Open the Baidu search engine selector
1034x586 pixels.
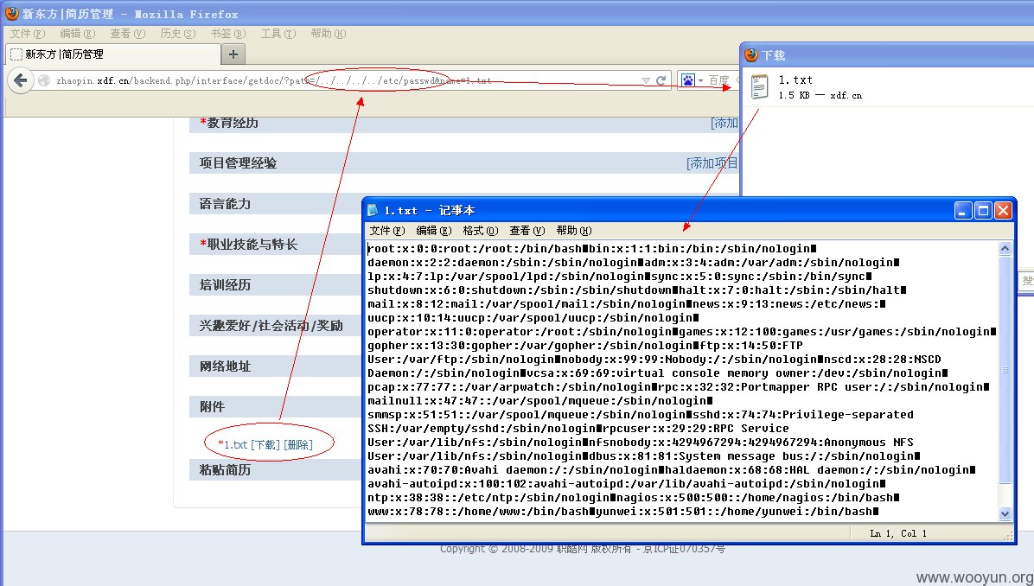click(x=691, y=80)
